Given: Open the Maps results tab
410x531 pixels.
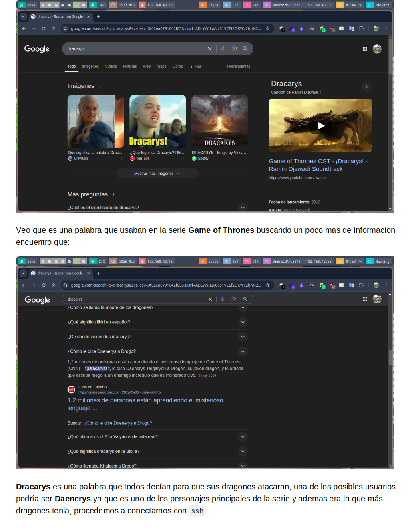Looking at the screenshot, I should click(x=161, y=67).
